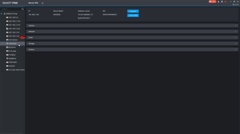
Task: Click the device Search input field
Action: (11, 9)
